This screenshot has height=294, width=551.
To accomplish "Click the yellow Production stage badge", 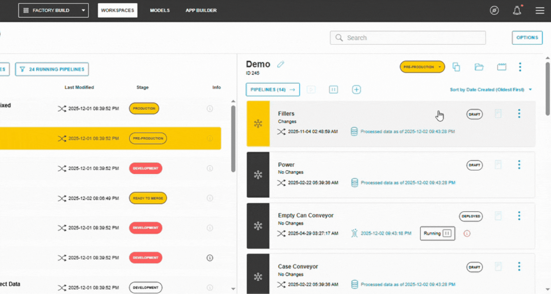I will 144,109.
